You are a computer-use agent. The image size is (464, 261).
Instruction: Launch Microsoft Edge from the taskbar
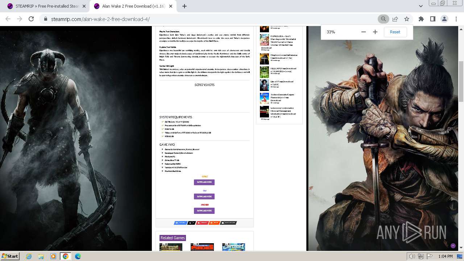click(x=78, y=256)
